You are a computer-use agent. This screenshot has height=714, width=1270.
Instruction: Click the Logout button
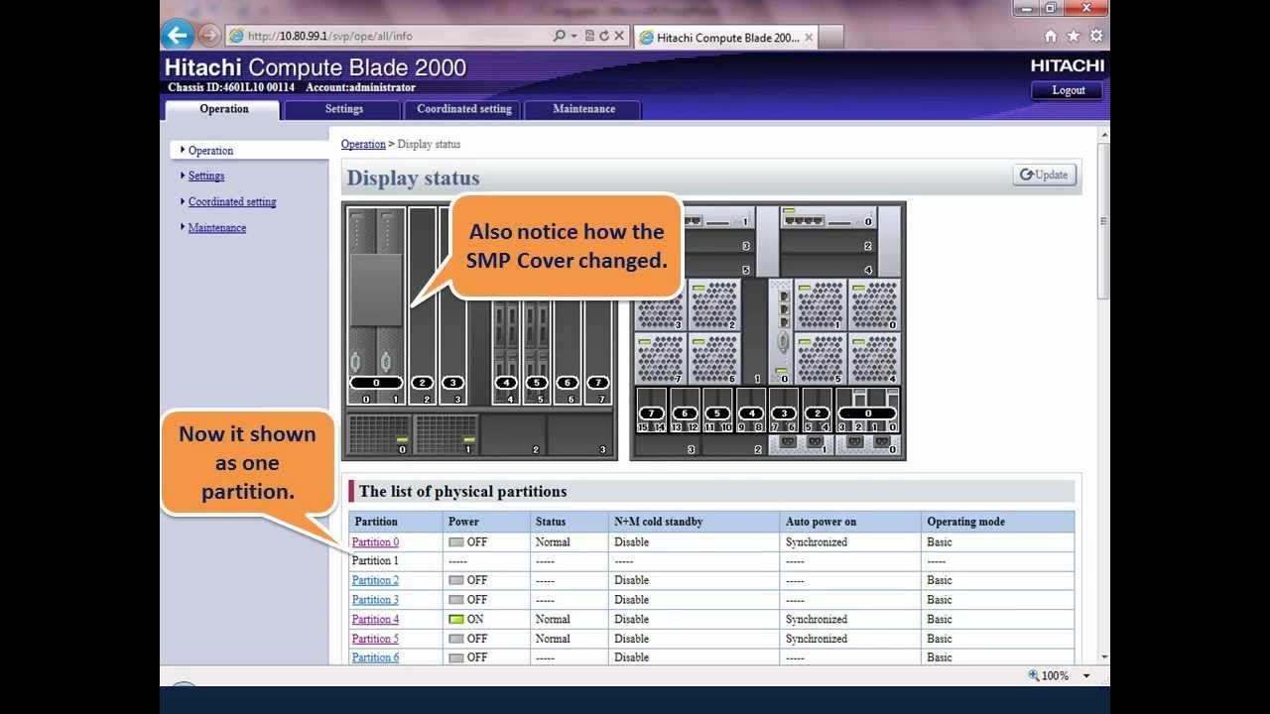coord(1068,90)
